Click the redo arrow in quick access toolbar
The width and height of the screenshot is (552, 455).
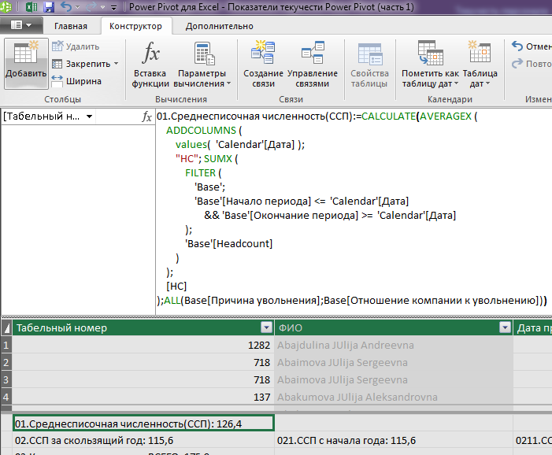click(91, 6)
